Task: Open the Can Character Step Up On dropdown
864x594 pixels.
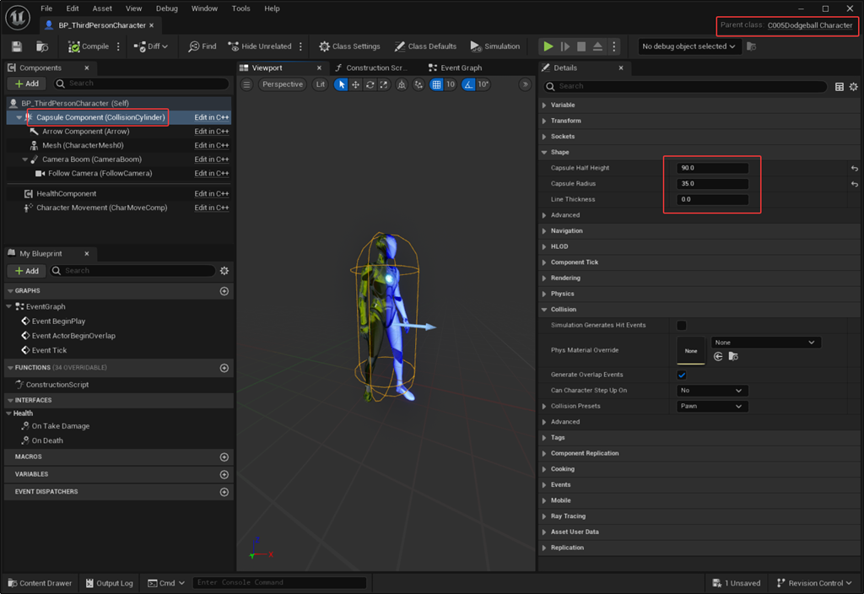Action: coord(712,390)
